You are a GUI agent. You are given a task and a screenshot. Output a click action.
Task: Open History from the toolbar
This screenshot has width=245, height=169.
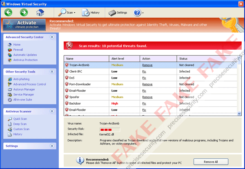(91, 13)
